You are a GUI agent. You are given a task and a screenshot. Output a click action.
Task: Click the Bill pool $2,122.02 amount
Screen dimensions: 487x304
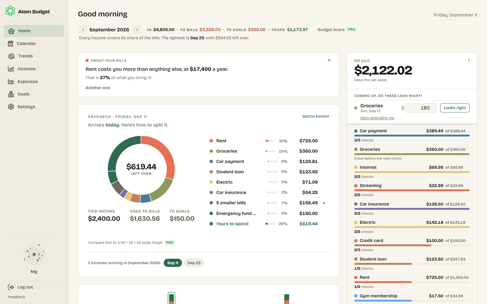coord(383,71)
